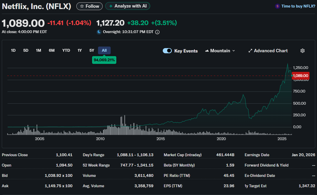Select the All time range tab
Viewport: 317px width, 195px height.
(104, 50)
